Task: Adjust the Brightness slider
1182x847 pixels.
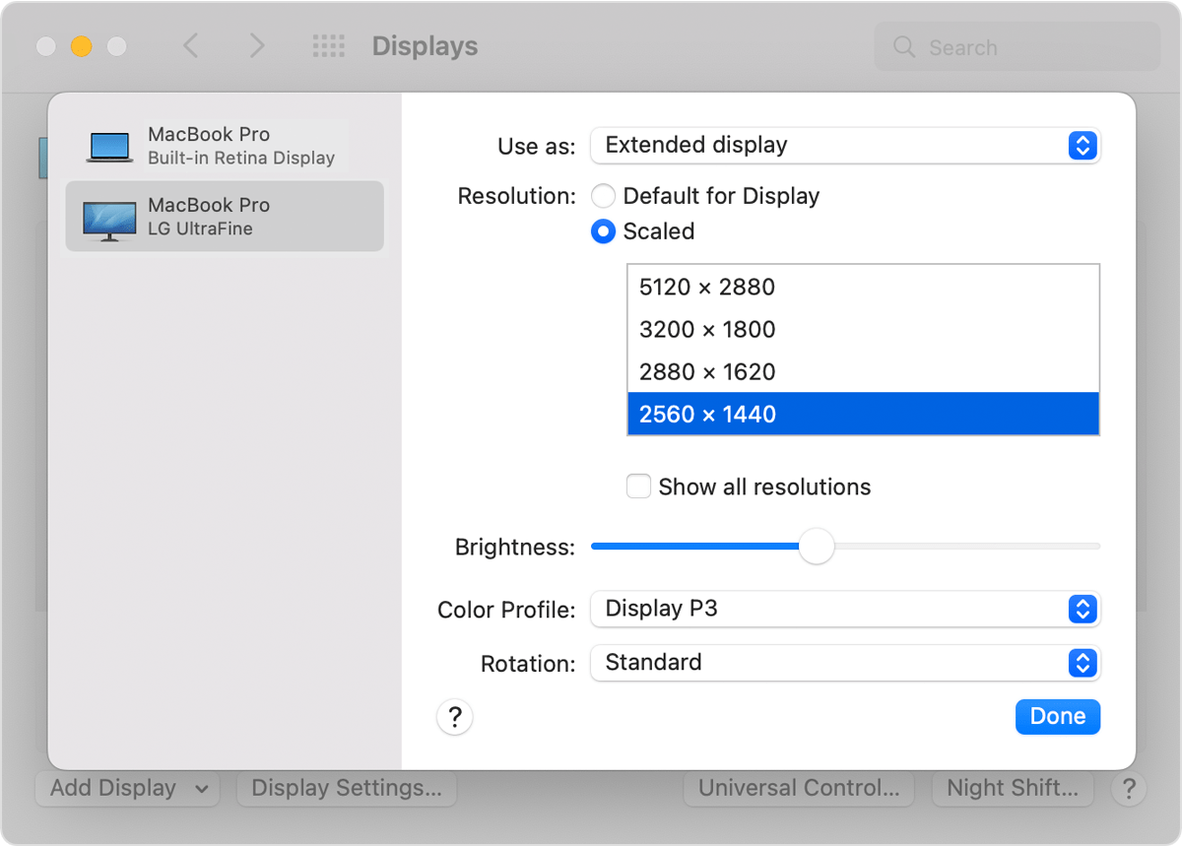Action: (816, 546)
